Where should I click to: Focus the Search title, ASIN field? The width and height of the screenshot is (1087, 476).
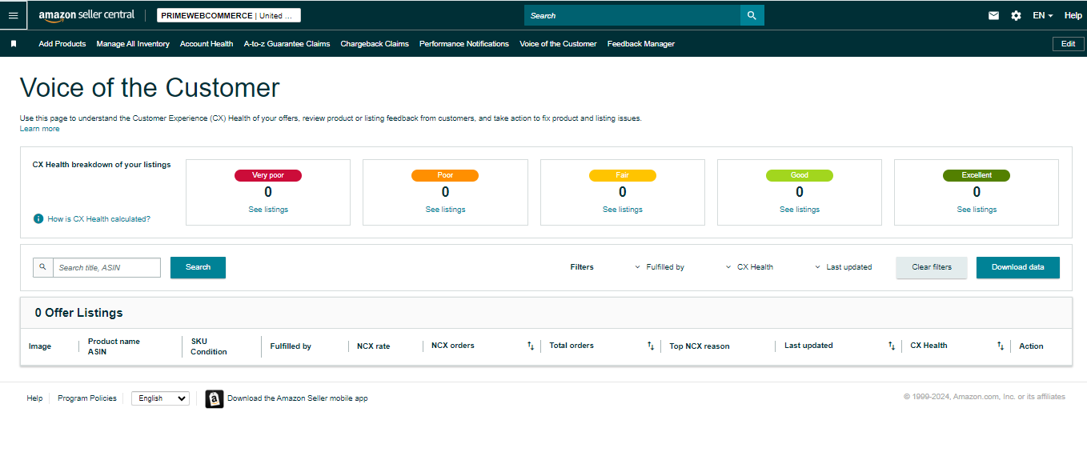pyautogui.click(x=106, y=267)
